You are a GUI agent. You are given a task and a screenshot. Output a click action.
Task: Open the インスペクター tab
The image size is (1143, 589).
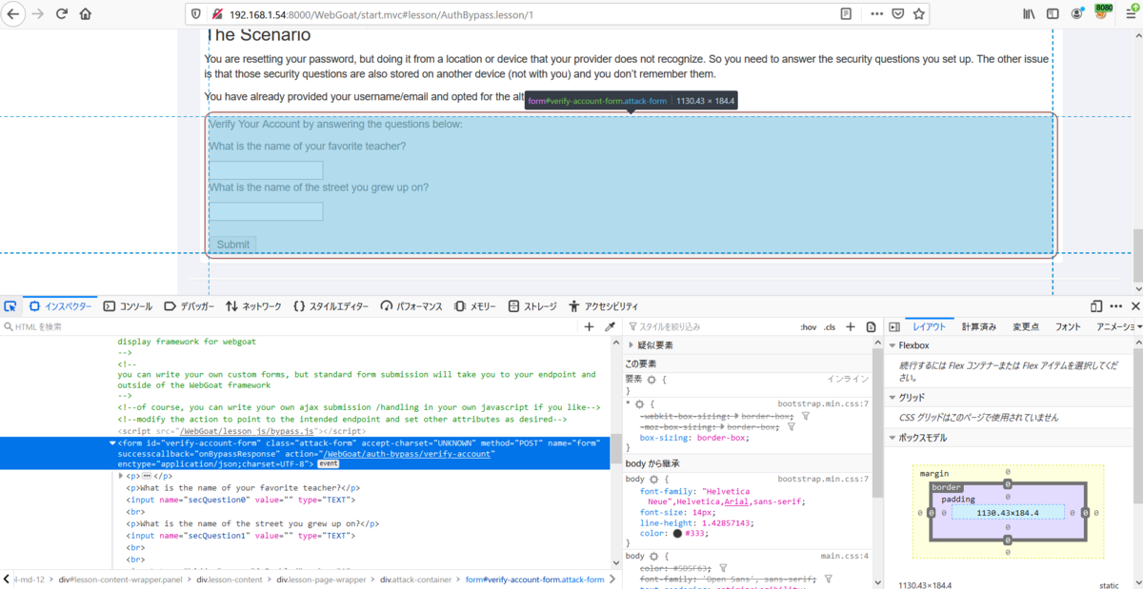click(62, 306)
